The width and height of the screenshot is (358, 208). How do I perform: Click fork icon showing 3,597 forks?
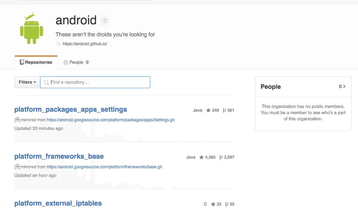[221, 157]
